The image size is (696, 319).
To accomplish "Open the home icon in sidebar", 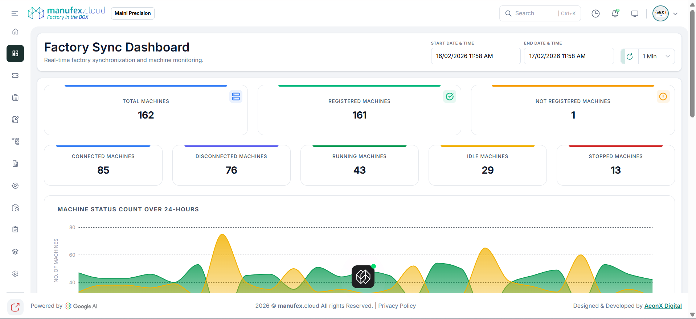I will pyautogui.click(x=15, y=32).
